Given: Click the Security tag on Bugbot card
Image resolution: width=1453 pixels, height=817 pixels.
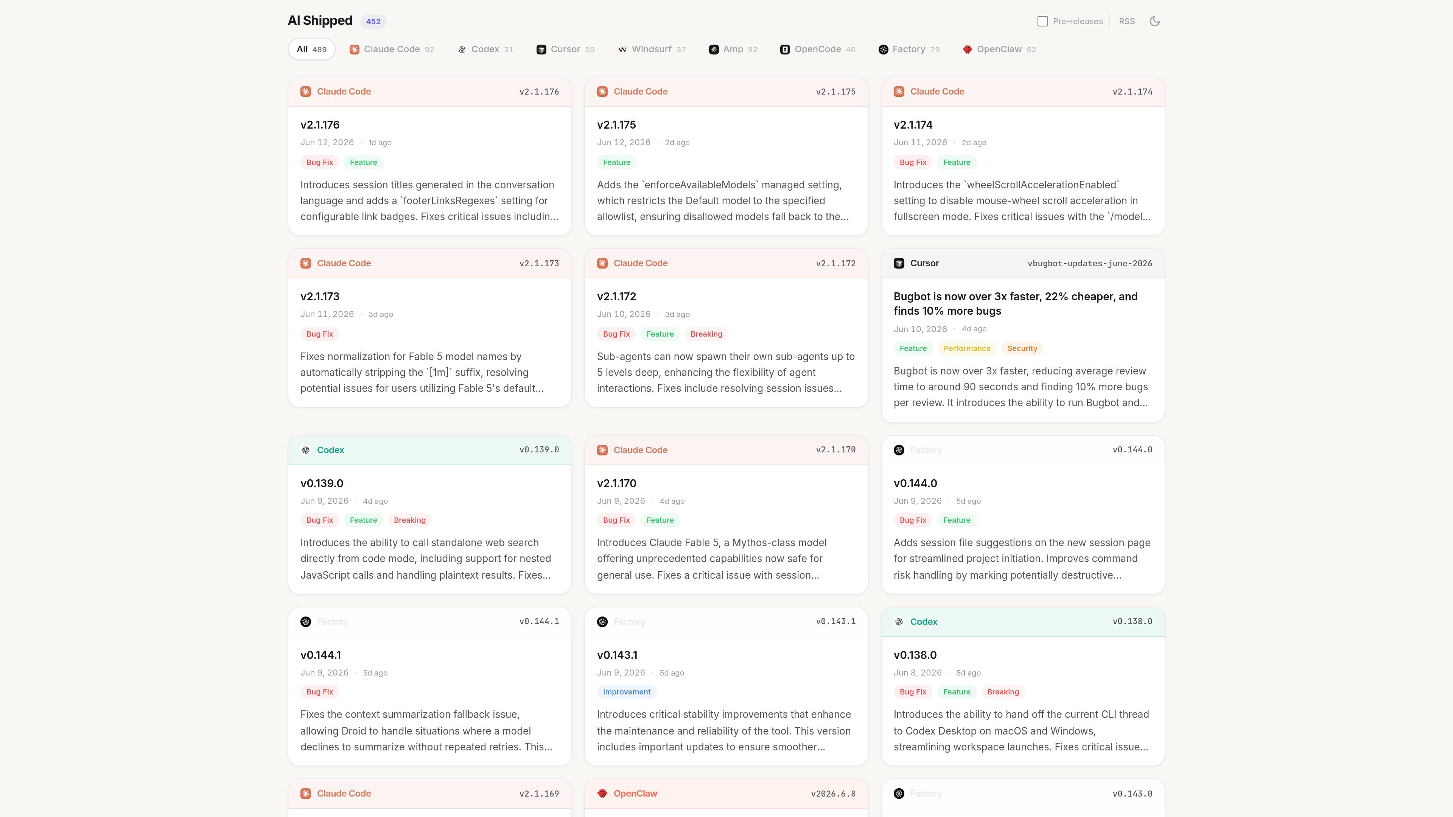Looking at the screenshot, I should point(1022,348).
